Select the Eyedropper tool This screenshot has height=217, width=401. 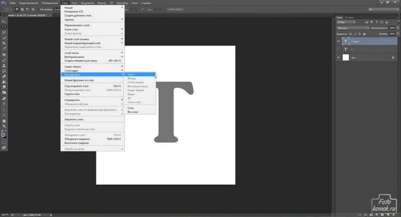tap(4, 49)
